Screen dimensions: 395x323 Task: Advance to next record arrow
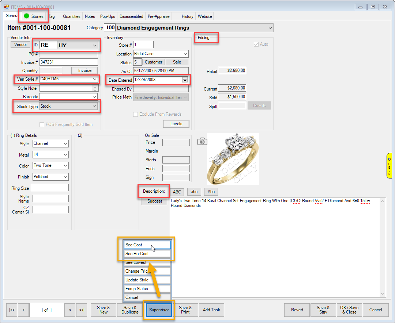tap(70, 310)
